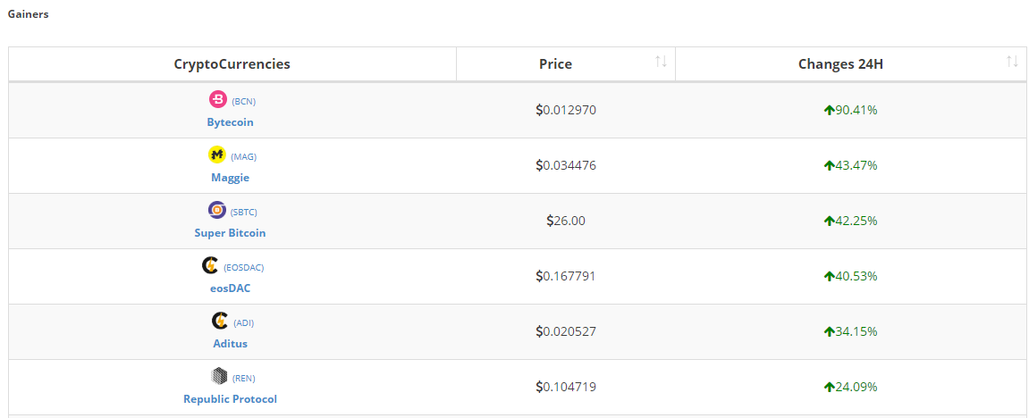Viewport: 1029px width, 418px height.
Task: Click the Republic Protocol cube logo
Action: 219,376
